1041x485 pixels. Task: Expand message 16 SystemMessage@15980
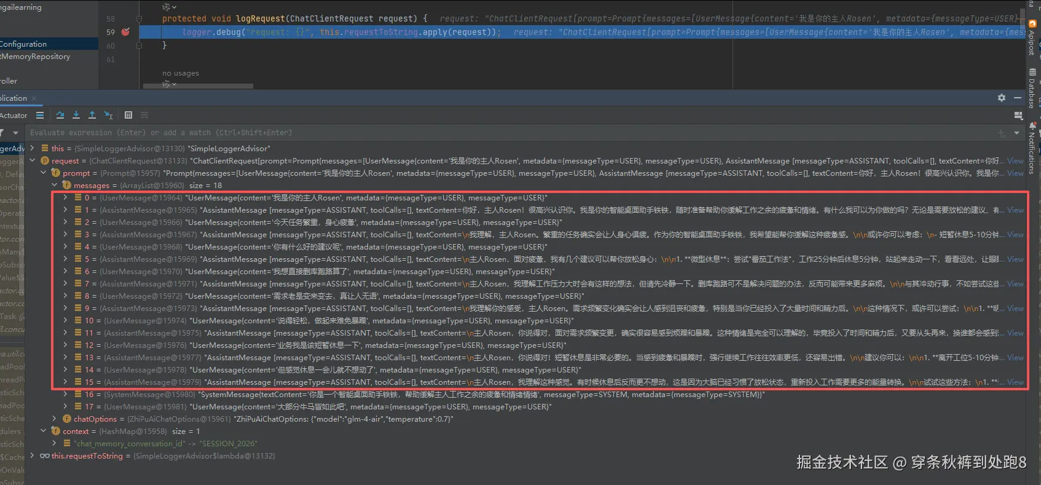click(66, 394)
